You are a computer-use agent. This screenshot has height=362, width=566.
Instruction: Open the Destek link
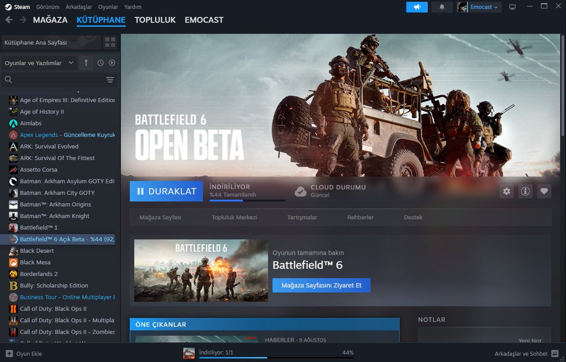coord(413,217)
